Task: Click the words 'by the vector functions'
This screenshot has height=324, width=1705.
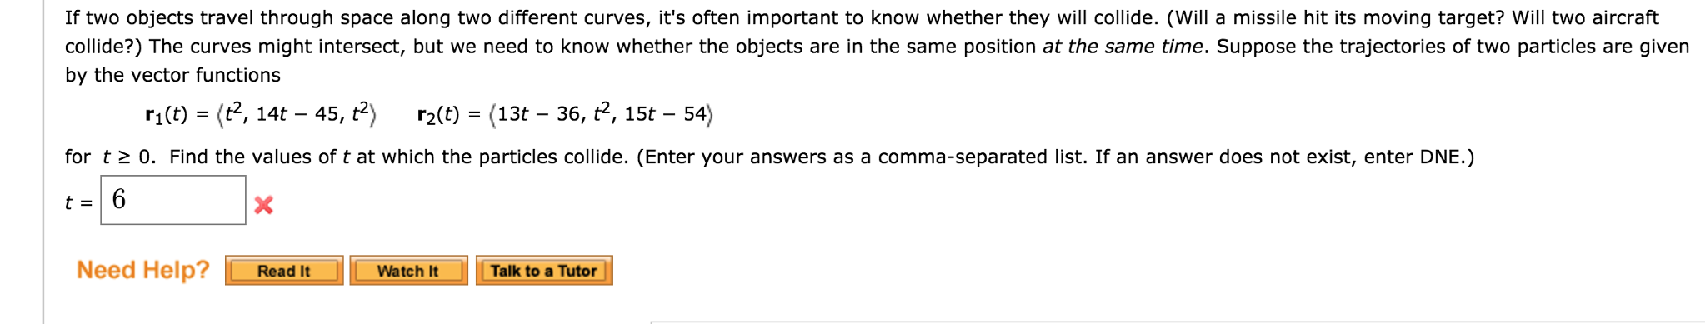Action: [172, 75]
